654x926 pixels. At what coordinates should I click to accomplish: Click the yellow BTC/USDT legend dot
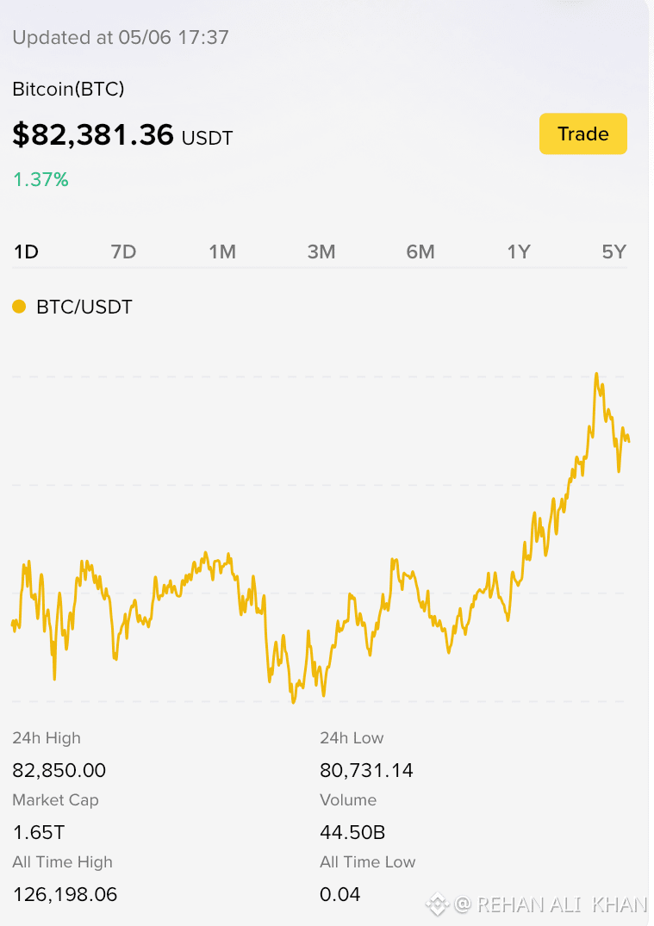[19, 307]
